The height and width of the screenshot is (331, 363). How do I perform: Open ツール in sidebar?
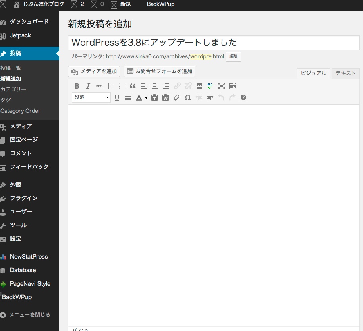tap(29, 225)
